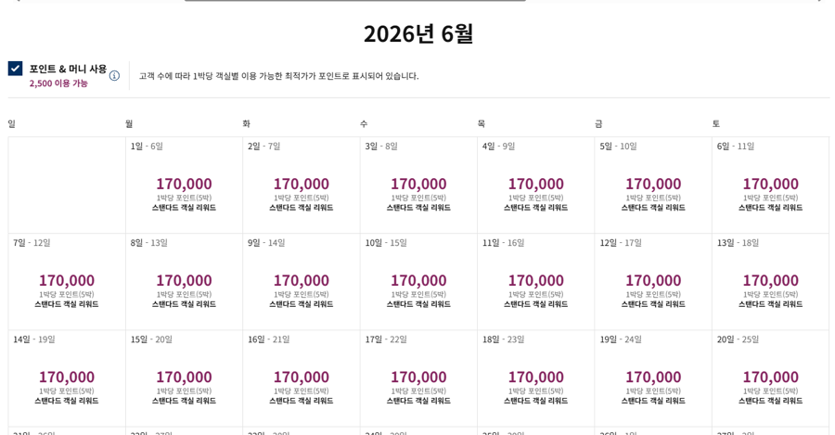Choose the Saturday 6일 - 11일 cell

click(770, 186)
